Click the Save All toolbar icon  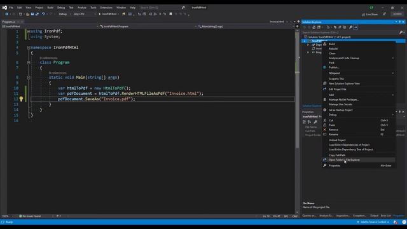[37, 14]
